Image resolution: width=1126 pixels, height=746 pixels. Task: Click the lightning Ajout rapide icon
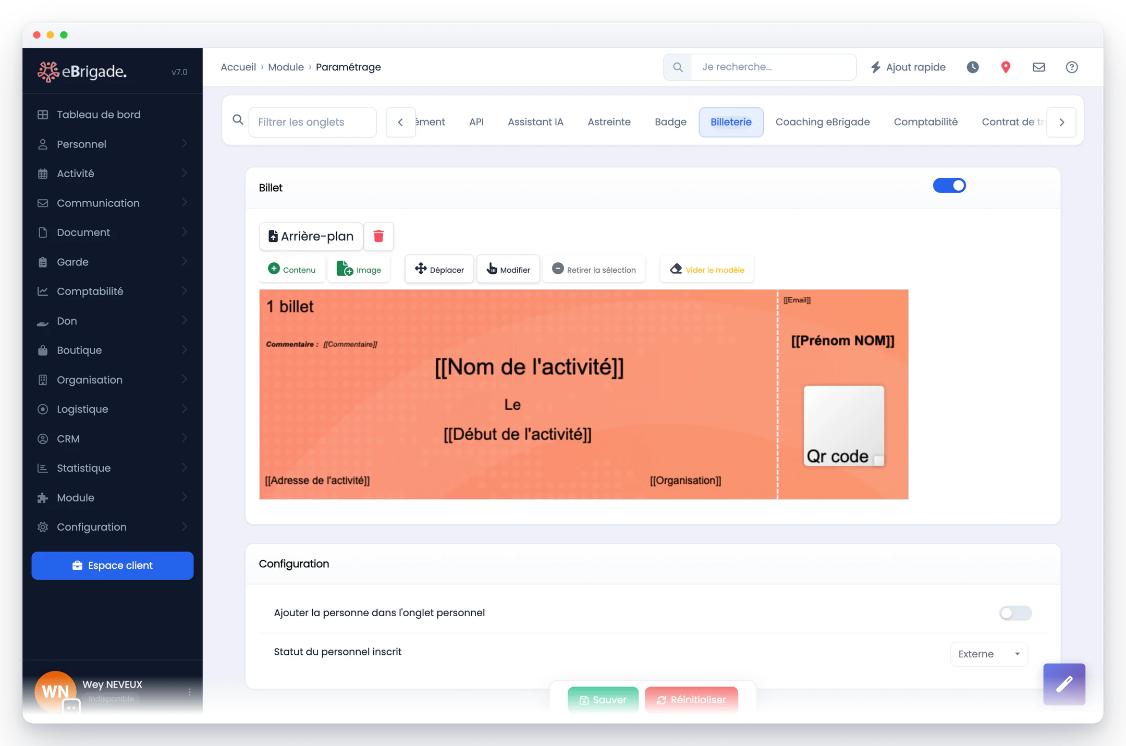point(876,67)
